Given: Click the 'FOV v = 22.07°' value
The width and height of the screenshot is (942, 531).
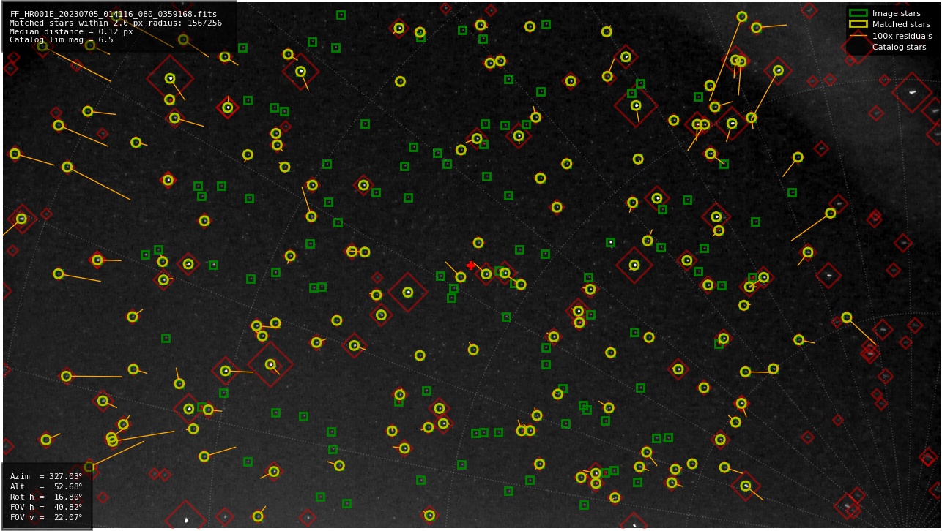Looking at the screenshot, I should pyautogui.click(x=46, y=517).
